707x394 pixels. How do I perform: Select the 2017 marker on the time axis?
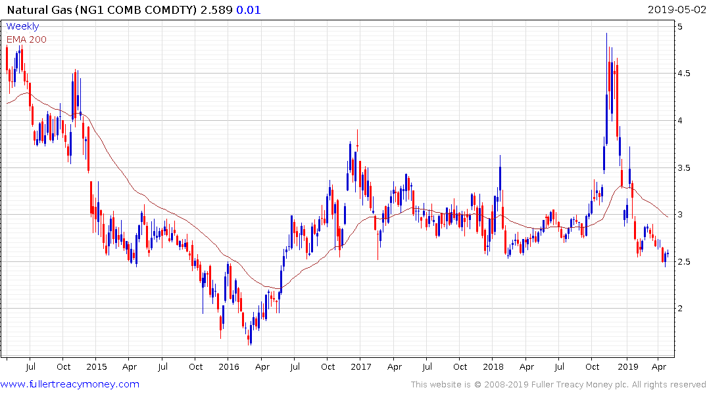pyautogui.click(x=360, y=366)
